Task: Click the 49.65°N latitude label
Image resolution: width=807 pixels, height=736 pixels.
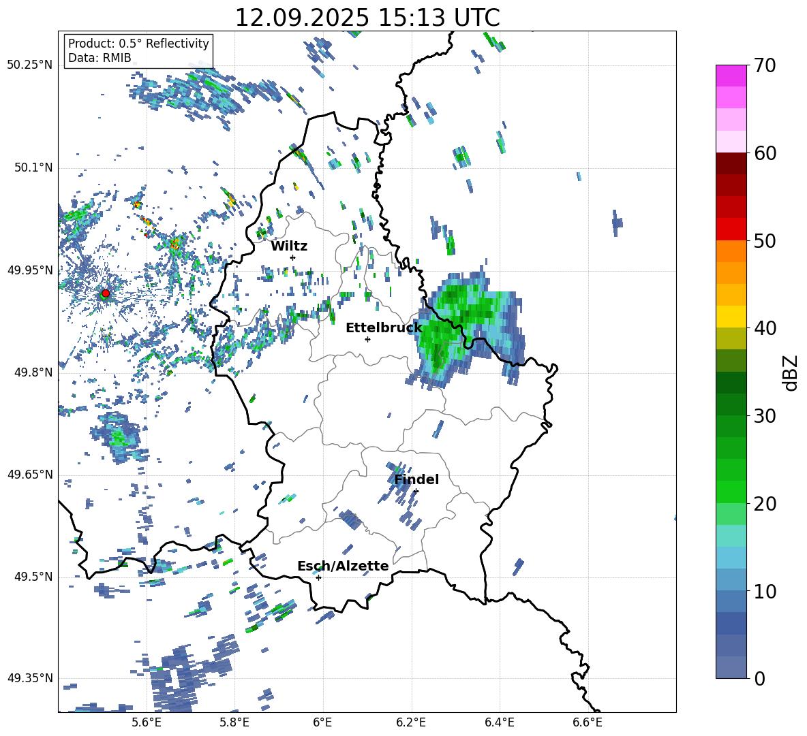Action: 30,474
